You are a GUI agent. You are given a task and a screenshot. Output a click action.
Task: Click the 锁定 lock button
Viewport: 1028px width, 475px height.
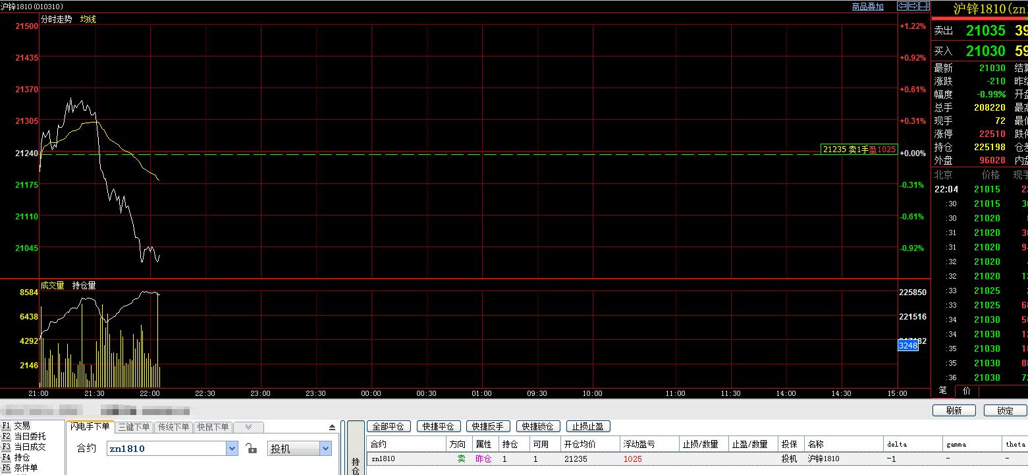coord(1005,410)
